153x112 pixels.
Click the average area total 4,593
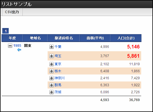105,100
